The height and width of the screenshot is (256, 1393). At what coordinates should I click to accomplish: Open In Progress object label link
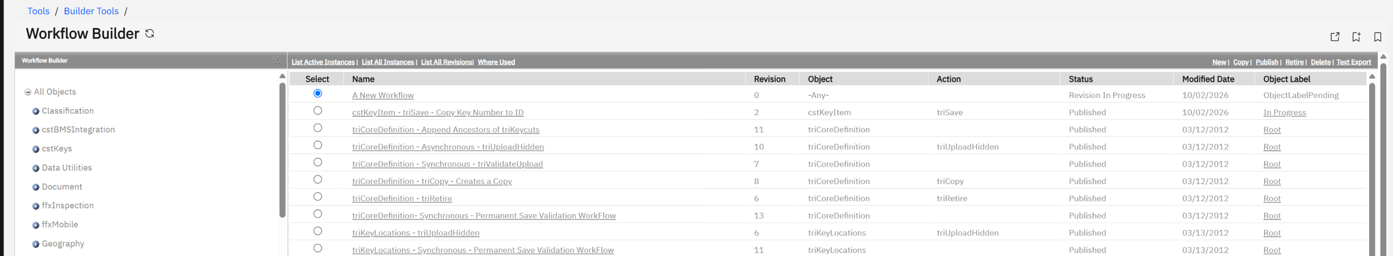1284,113
